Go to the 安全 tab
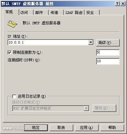127x134 pixels. [x=92, y=13]
